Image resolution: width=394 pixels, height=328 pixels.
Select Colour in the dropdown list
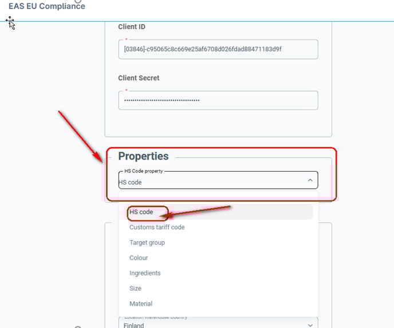pyautogui.click(x=218, y=258)
